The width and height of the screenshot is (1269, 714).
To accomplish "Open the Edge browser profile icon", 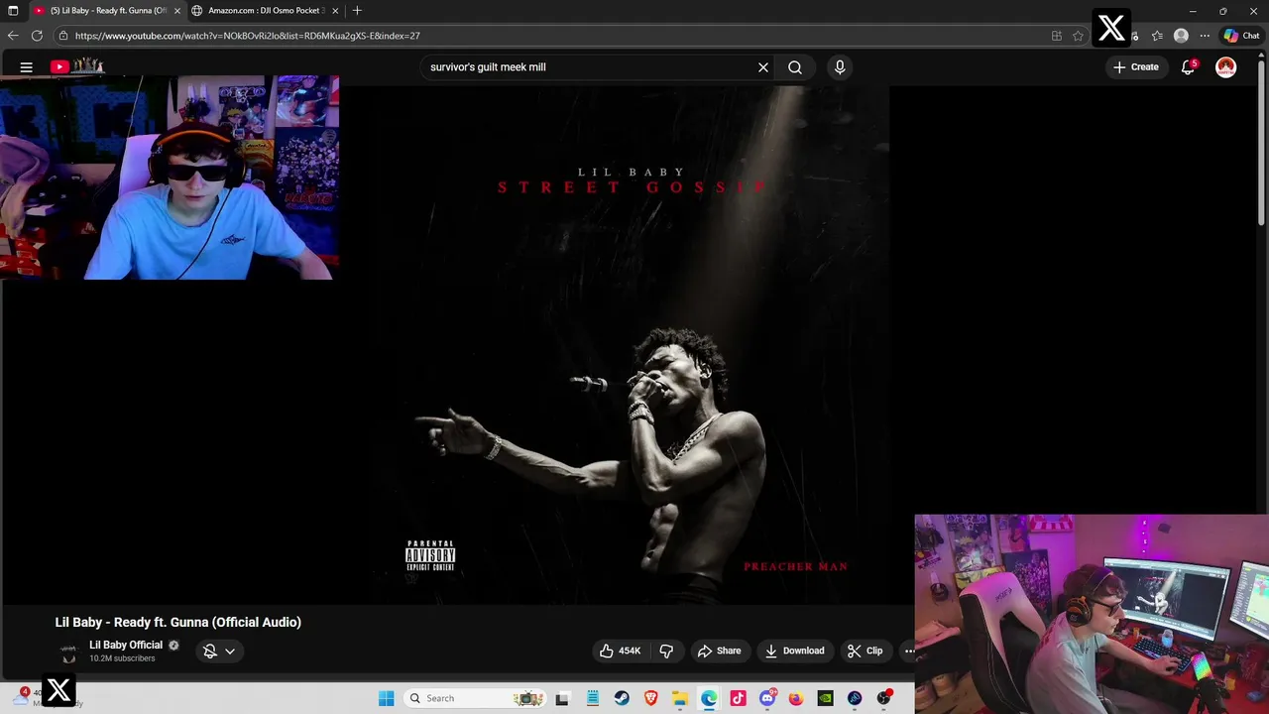I will (1181, 36).
